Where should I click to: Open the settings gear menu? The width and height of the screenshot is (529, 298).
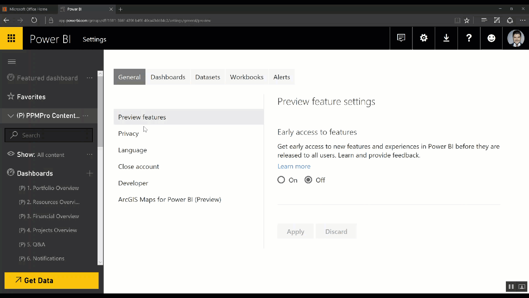424,38
